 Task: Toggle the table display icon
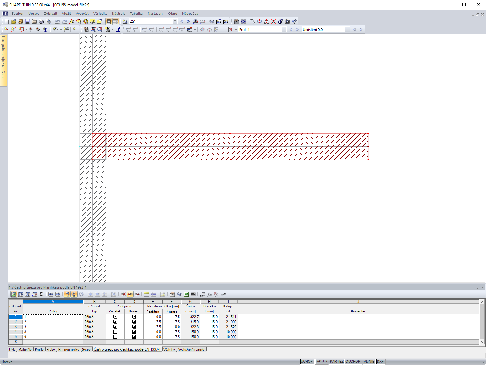pos(116,21)
